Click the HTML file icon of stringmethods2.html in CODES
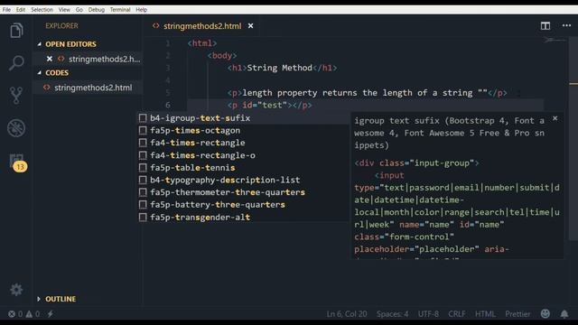Screen dimensions: 578x325 [x=46, y=88]
